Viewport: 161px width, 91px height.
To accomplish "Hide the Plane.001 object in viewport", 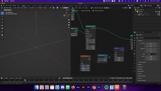I will tap(158, 15).
